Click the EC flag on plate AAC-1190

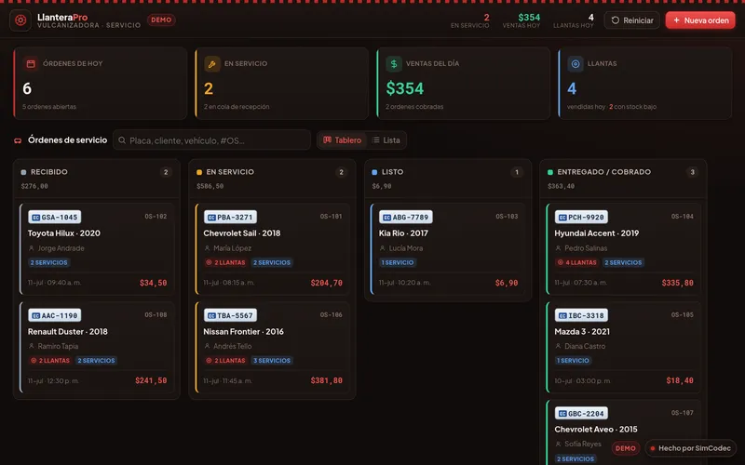tap(35, 315)
